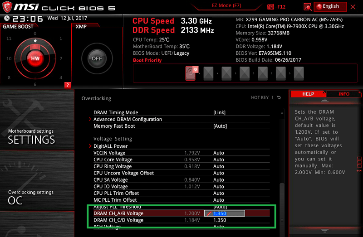Screen dimensions: 363x237
Task: Take a screenshot with the F12 camera icon
Action: click(x=270, y=7)
